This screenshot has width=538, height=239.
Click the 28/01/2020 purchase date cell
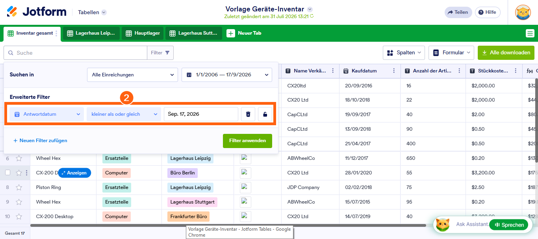pos(370,173)
